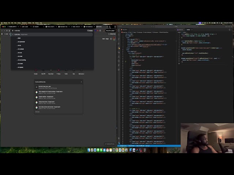The image size is (234, 175).
Task: Switch to the first Chrome tab
Action: point(13,27)
